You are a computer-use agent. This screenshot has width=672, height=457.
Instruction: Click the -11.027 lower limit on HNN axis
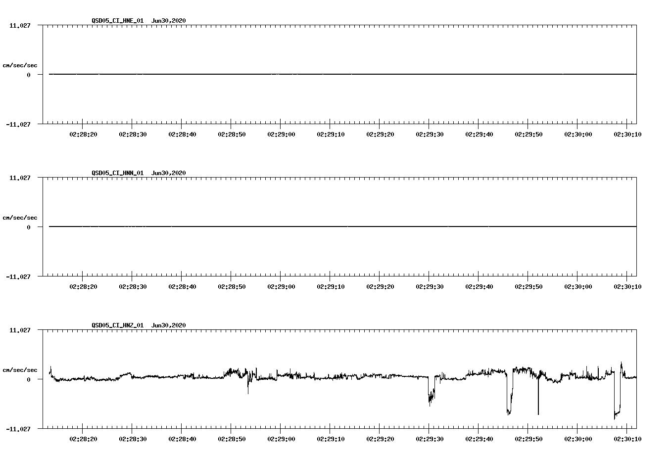pos(18,277)
